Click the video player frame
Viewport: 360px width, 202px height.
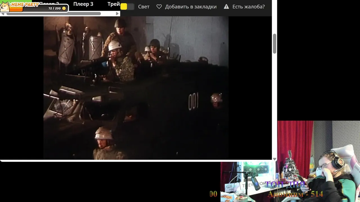pos(136,88)
